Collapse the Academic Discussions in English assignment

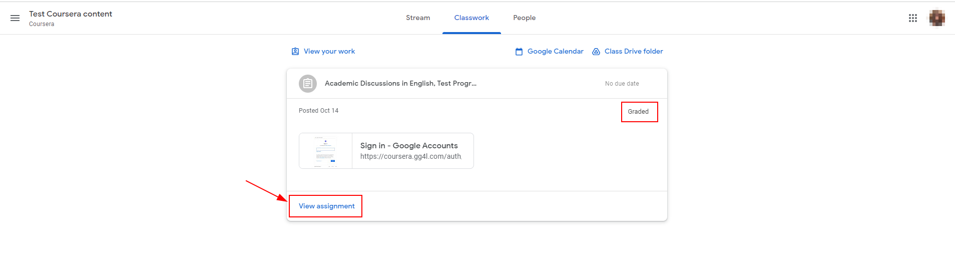click(400, 84)
